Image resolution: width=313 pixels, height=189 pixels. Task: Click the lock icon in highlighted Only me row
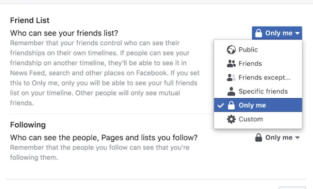[231, 105]
